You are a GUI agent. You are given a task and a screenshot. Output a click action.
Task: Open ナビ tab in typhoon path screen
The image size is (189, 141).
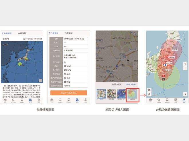[x=151, y=100]
